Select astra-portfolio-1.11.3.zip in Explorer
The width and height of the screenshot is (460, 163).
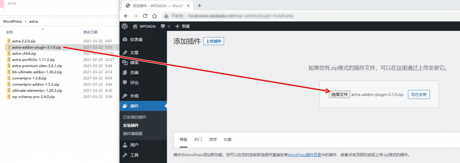[33, 59]
